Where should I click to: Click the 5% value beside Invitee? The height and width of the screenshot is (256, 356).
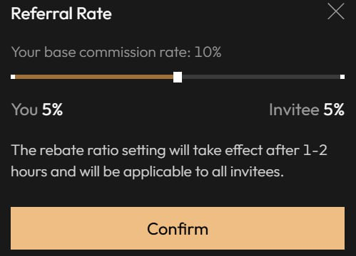334,110
